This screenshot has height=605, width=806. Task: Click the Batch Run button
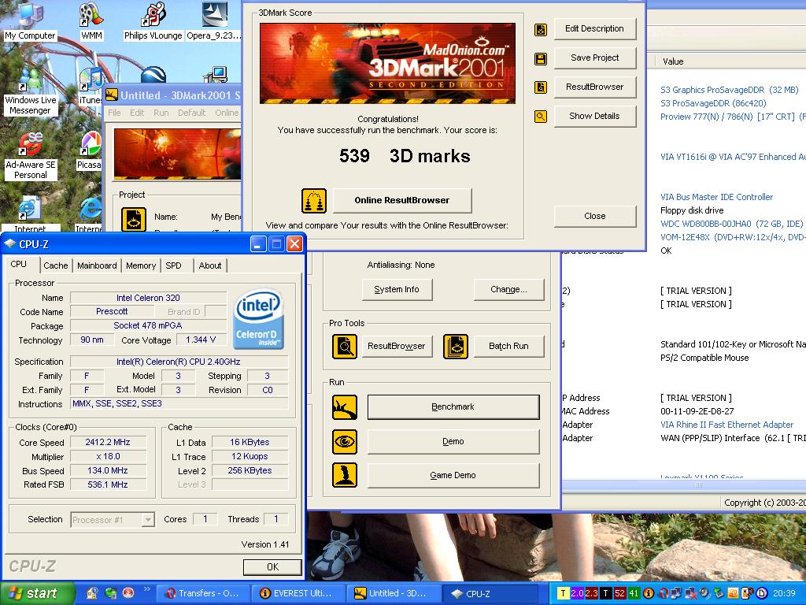click(x=508, y=347)
